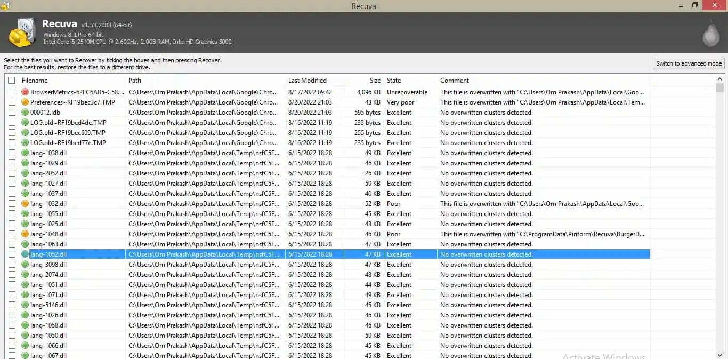Image resolution: width=728 pixels, height=359 pixels.
Task: Click the green dot next to LOG.old~RF19bed4de.TMP
Action: tap(25, 123)
